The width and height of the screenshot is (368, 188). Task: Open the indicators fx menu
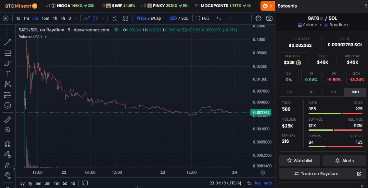point(115,18)
